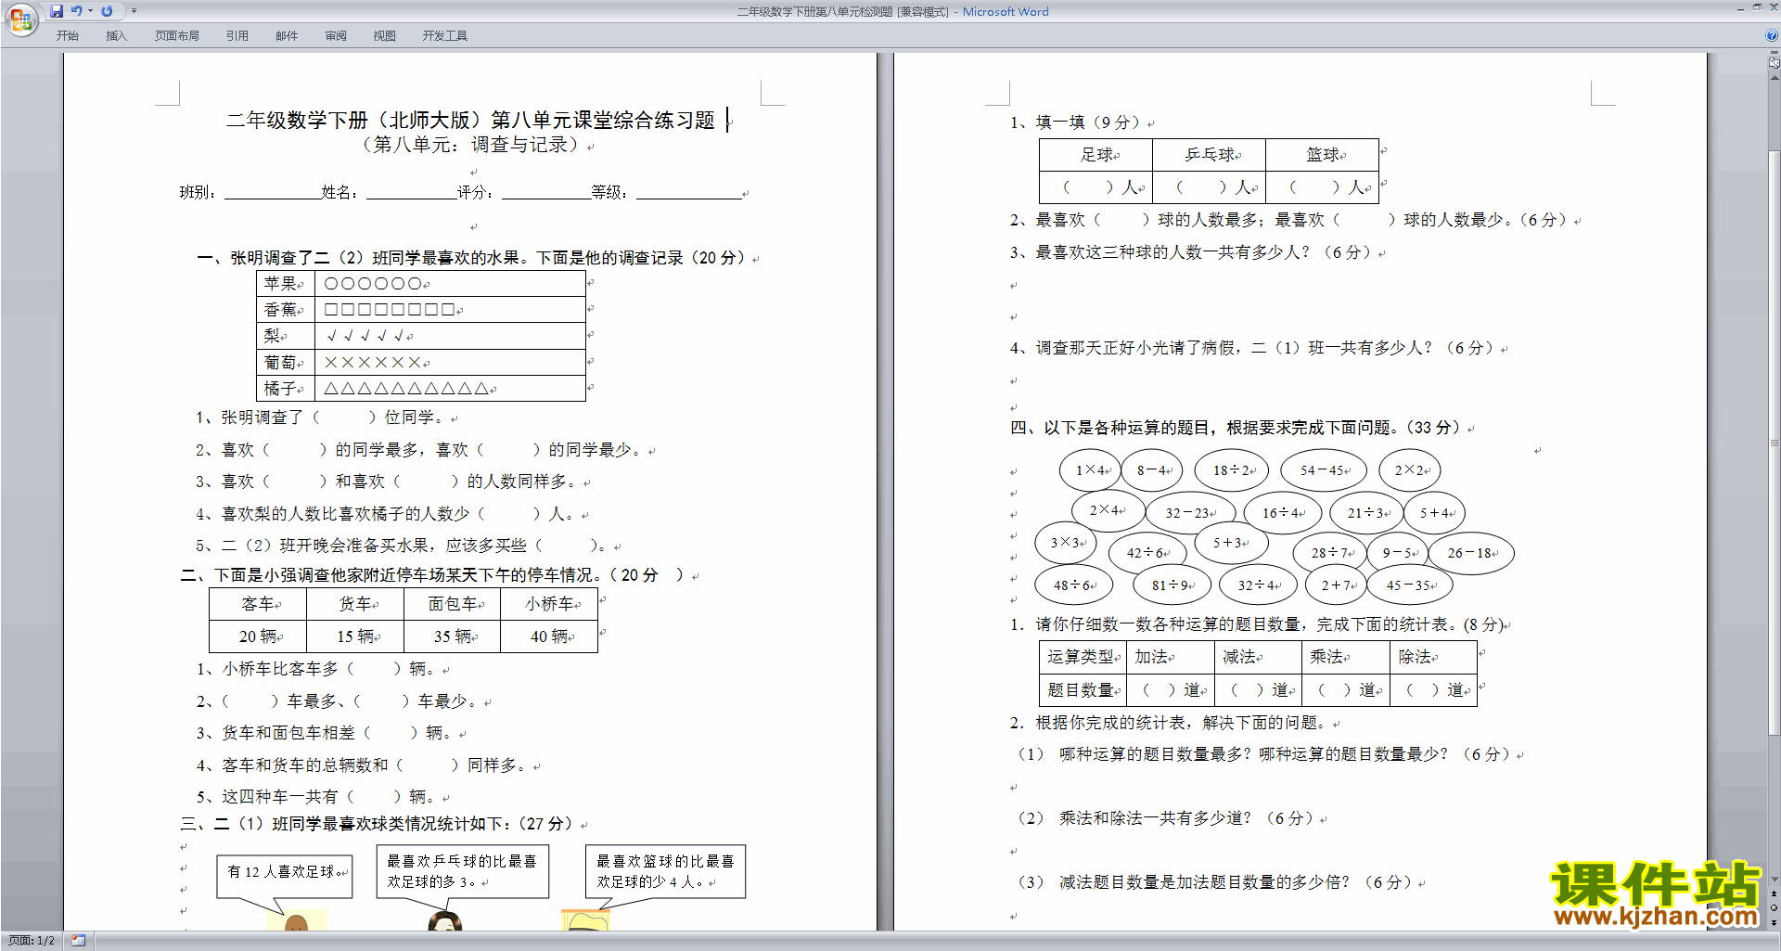Click the 加法 column header cell

click(x=1171, y=657)
